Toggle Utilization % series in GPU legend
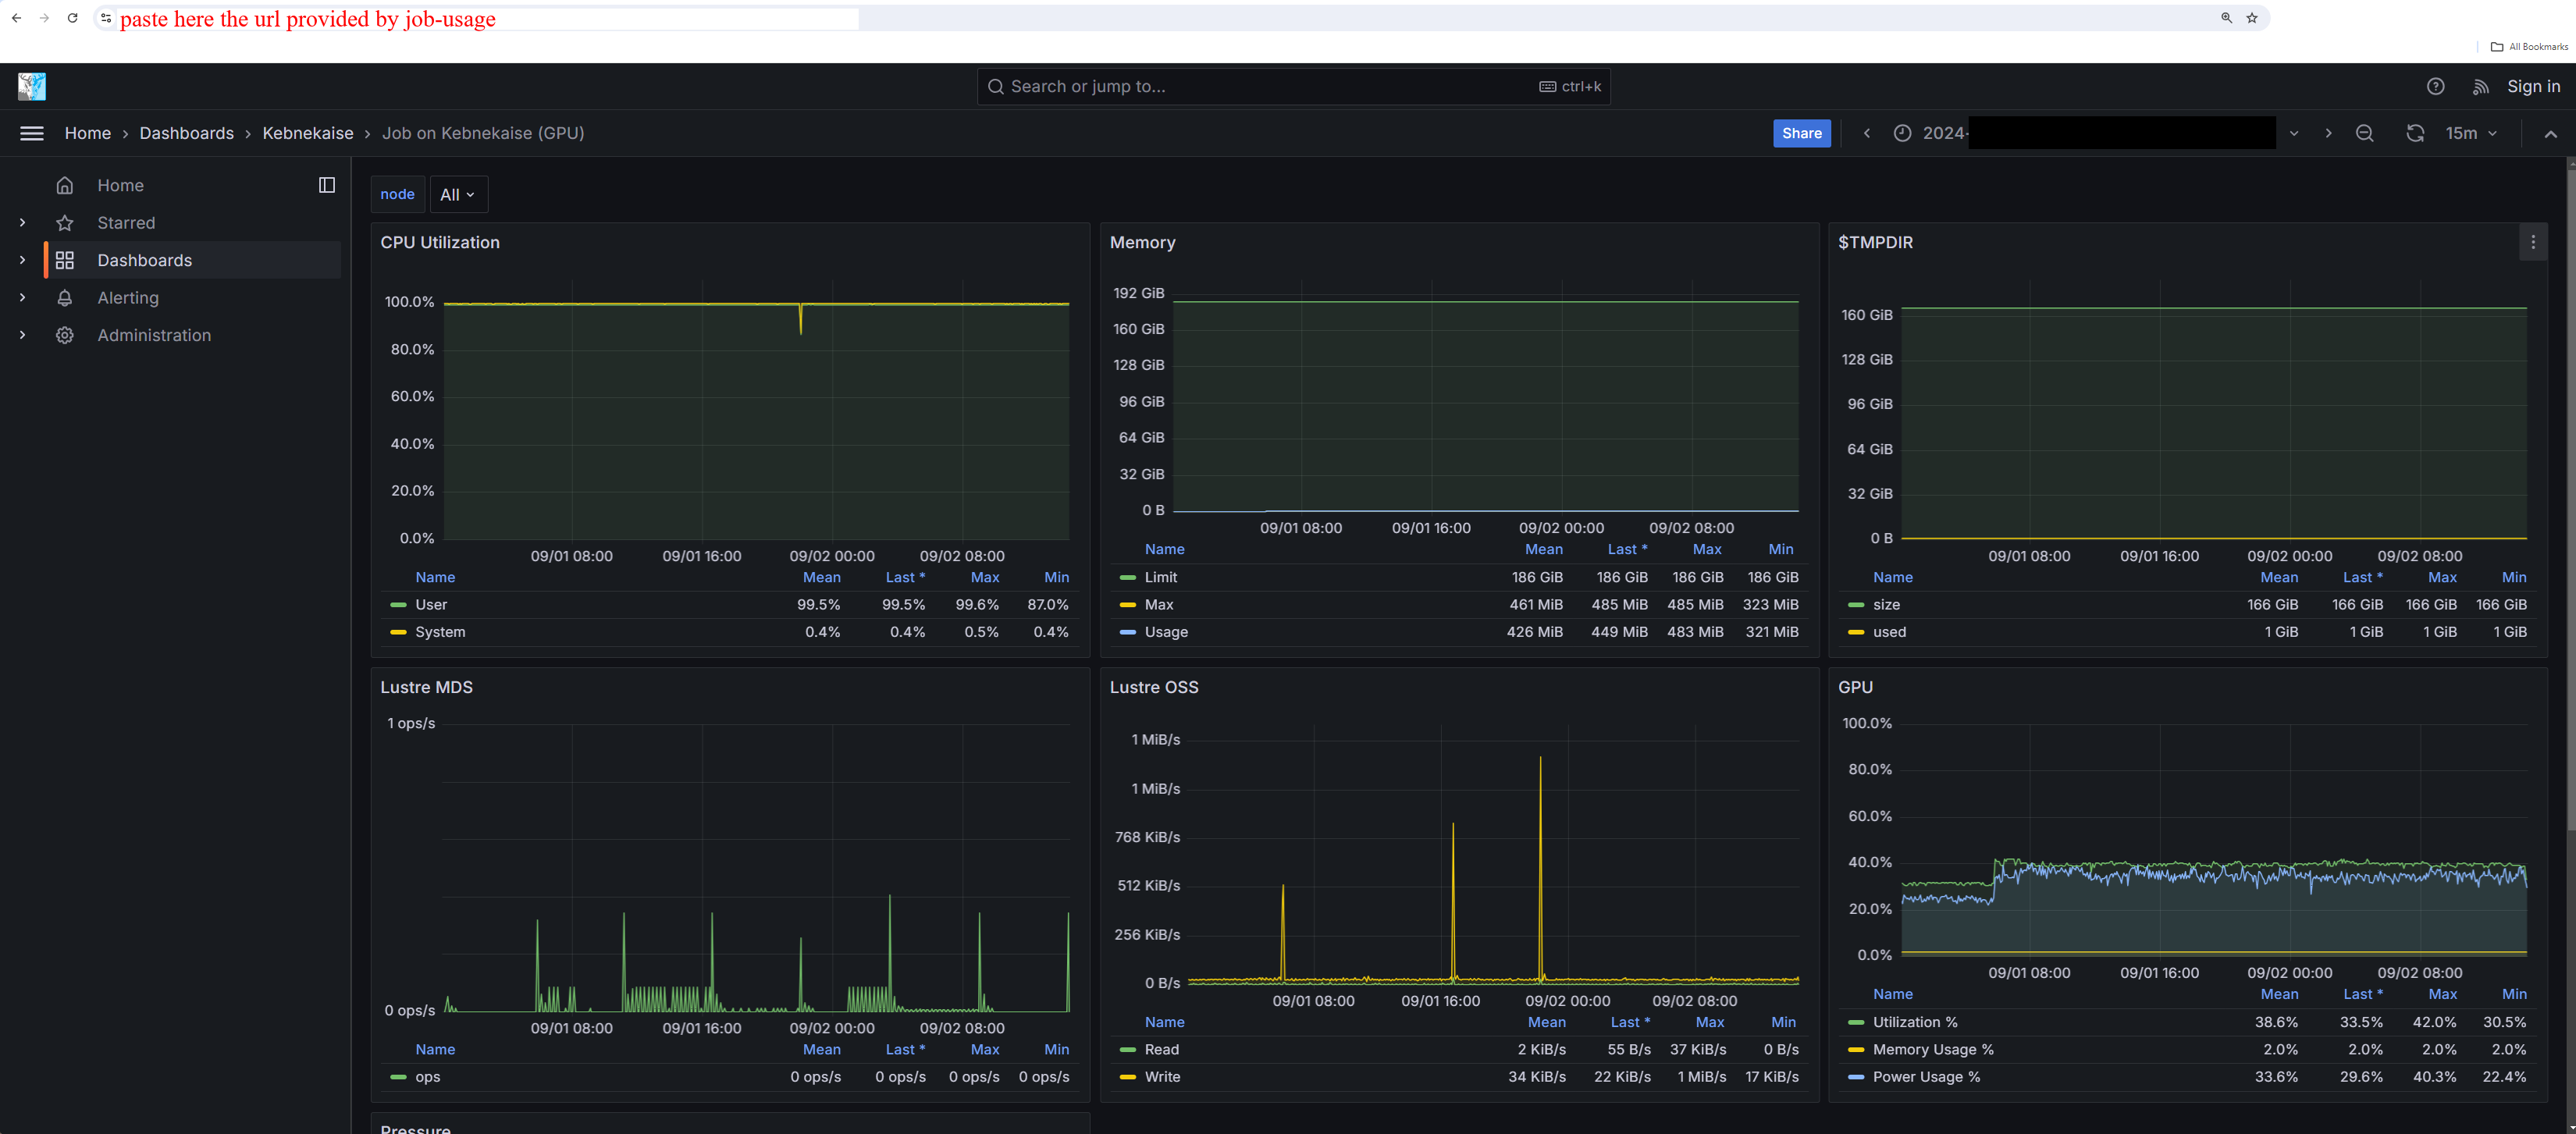The height and width of the screenshot is (1134, 2576). tap(1914, 1022)
